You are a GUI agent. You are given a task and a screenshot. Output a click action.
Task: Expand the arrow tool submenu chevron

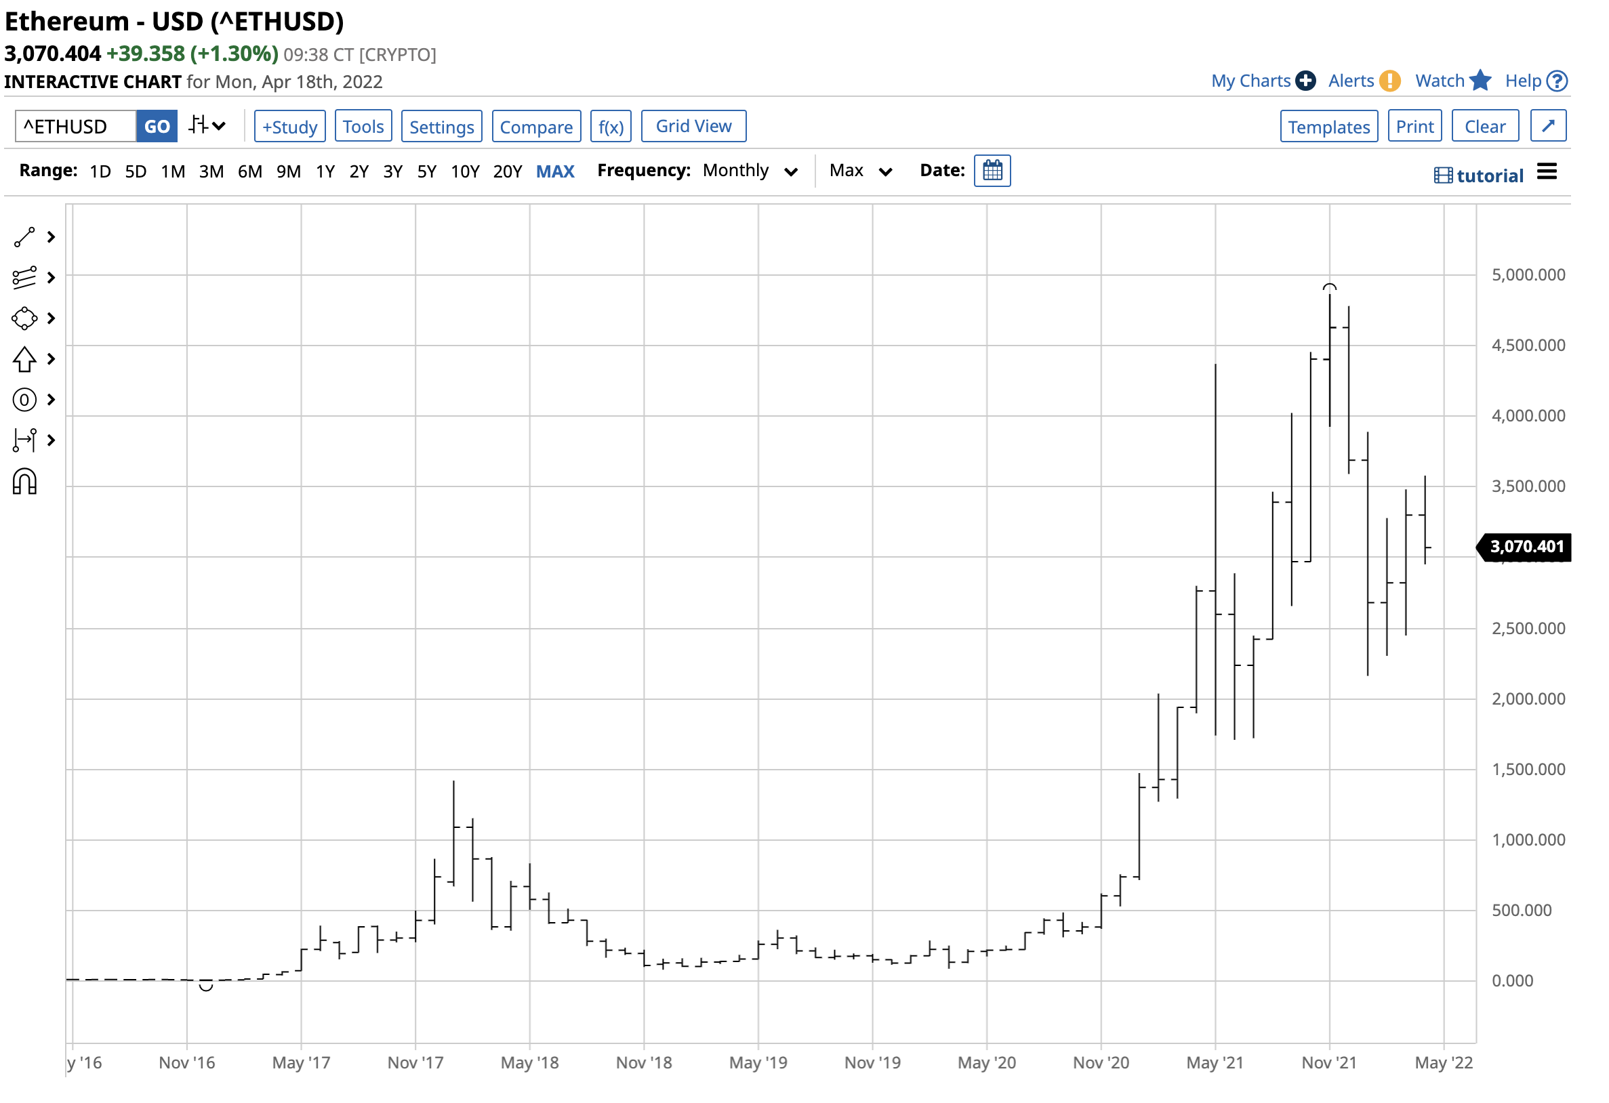[51, 359]
